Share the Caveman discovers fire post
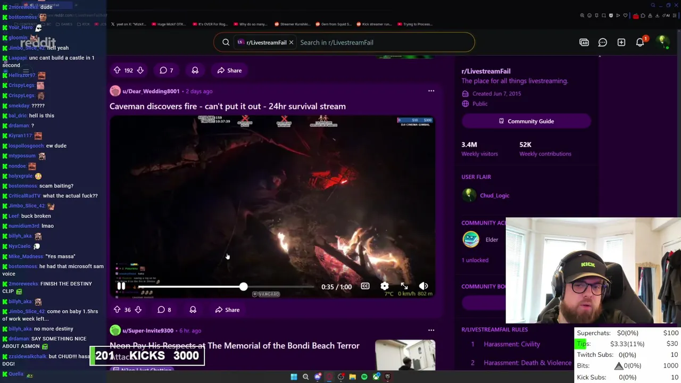Screen dimensions: 681x383 click(227, 310)
